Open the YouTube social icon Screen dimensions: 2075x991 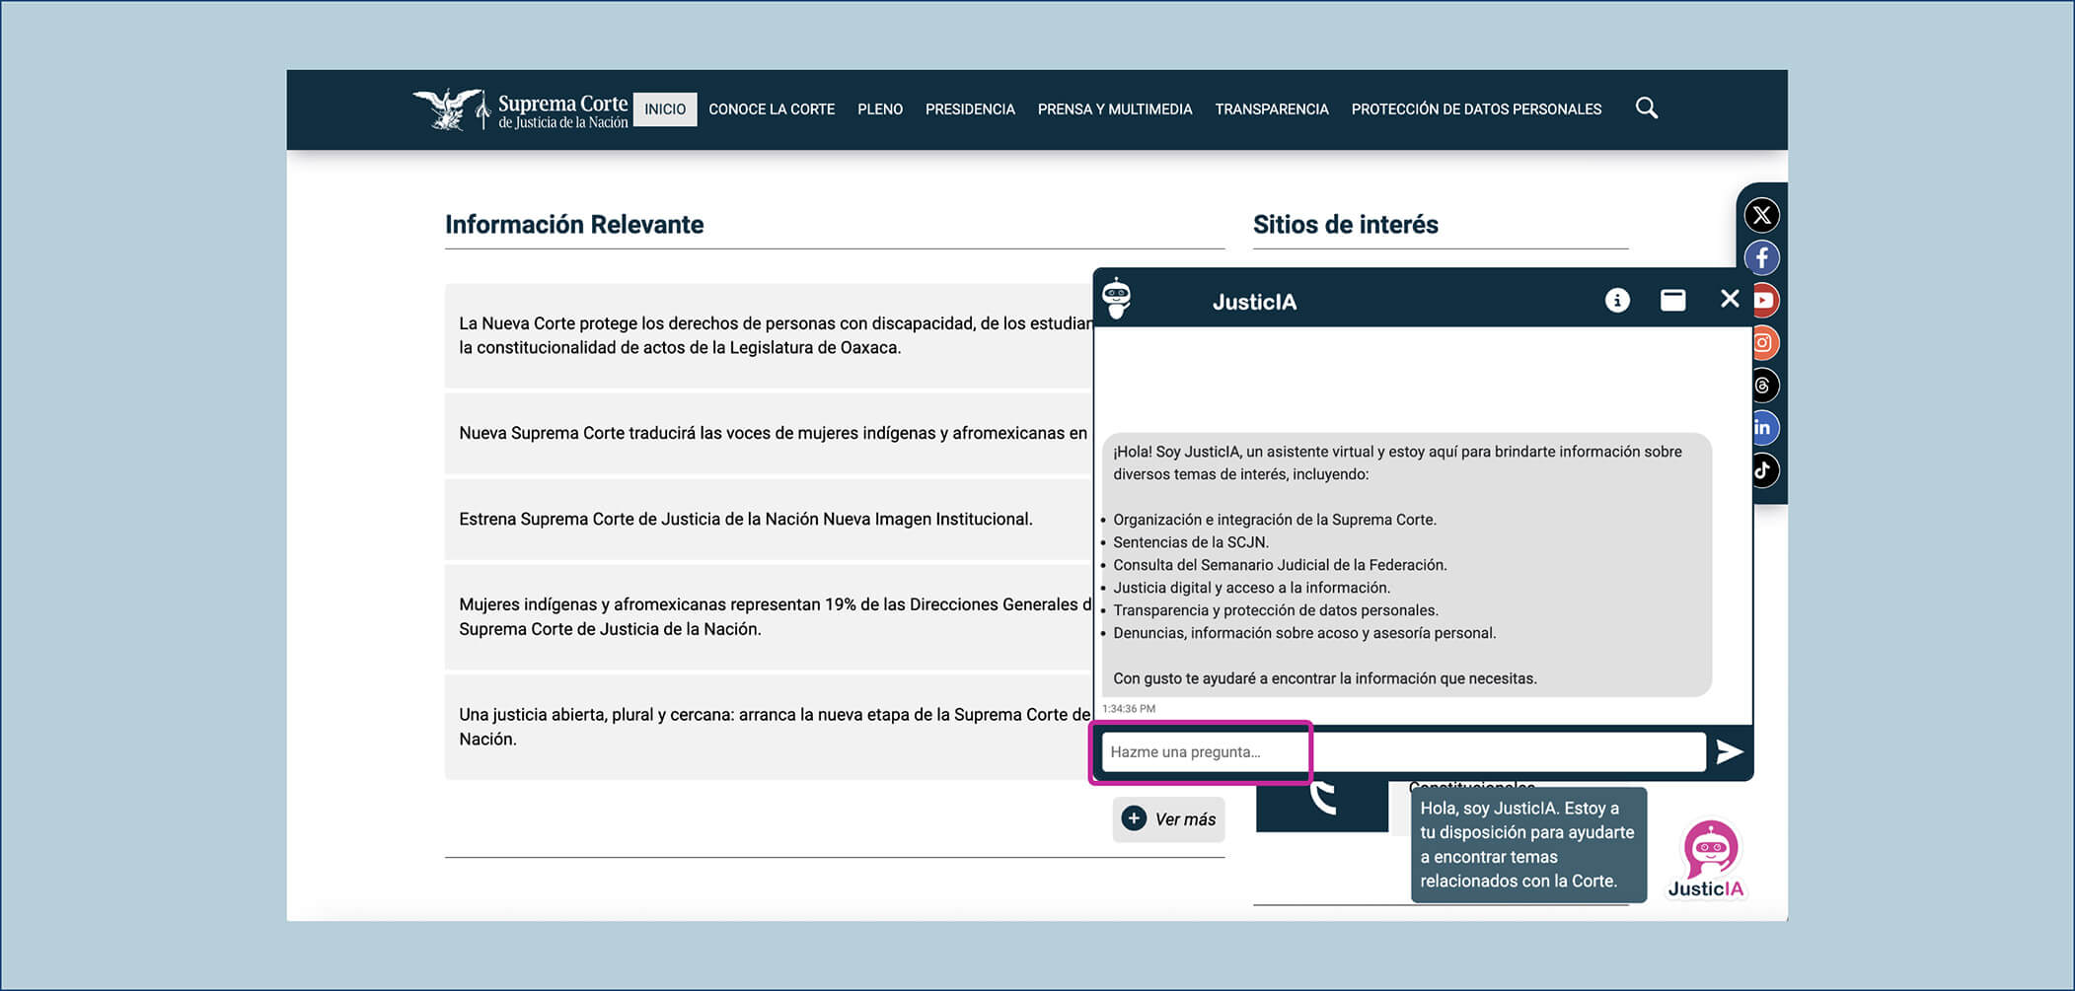1764,301
